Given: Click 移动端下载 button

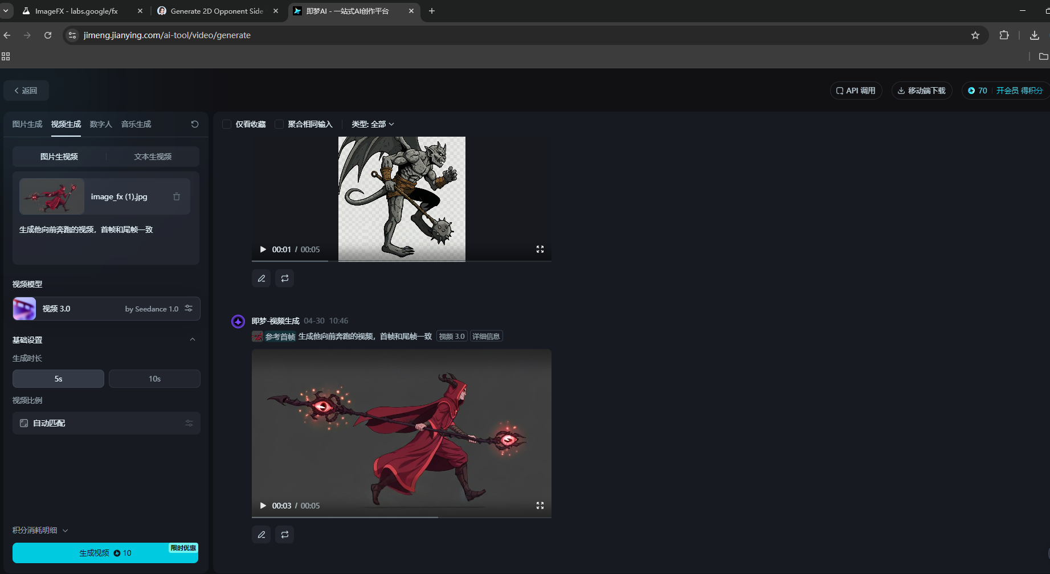Looking at the screenshot, I should (922, 91).
